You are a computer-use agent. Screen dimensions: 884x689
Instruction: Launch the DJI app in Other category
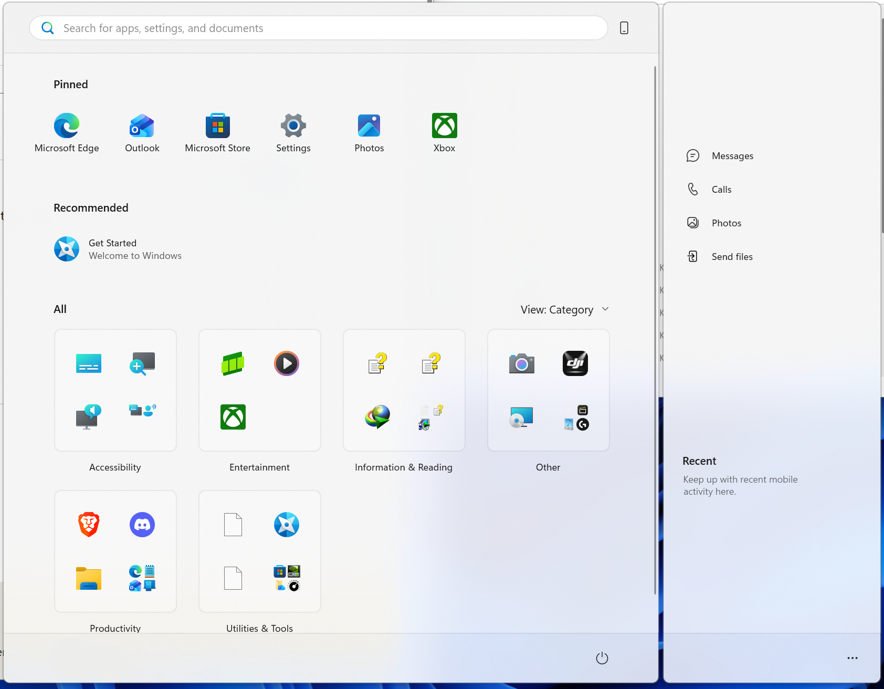coord(575,363)
